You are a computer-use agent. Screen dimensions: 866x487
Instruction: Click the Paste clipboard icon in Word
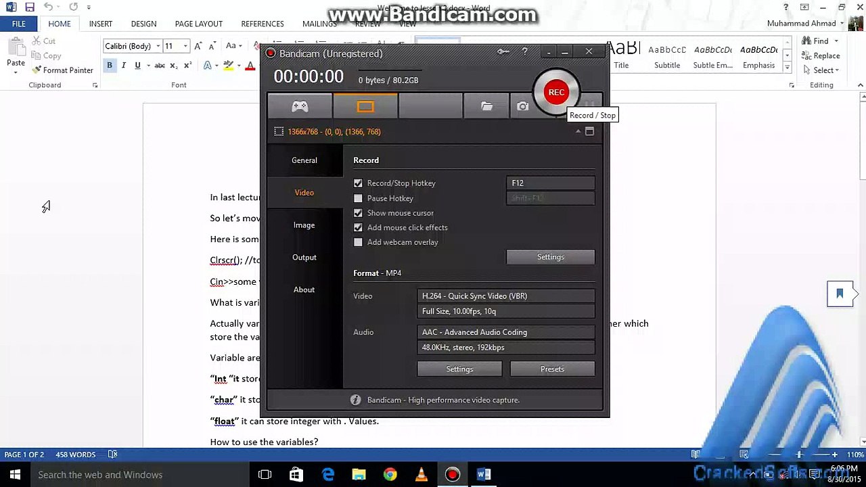[x=16, y=47]
